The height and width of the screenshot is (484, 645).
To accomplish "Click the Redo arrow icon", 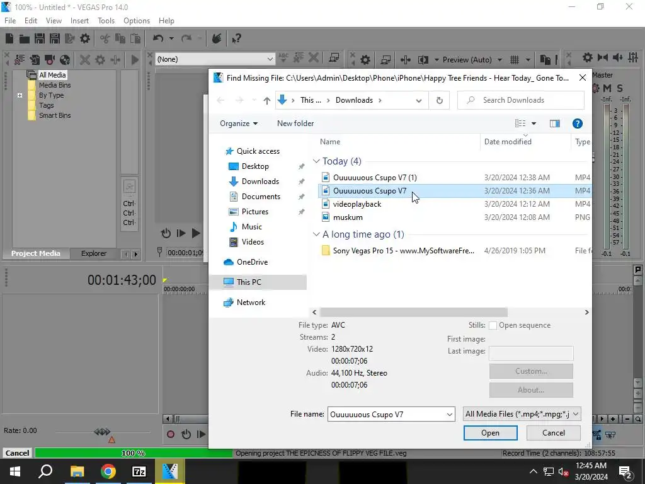I will tap(186, 38).
